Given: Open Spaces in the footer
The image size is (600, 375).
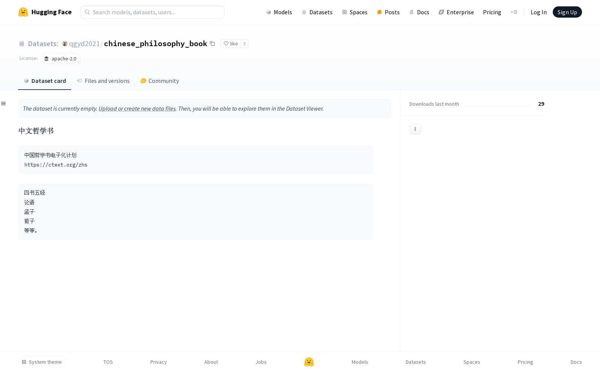Looking at the screenshot, I should coord(472,362).
